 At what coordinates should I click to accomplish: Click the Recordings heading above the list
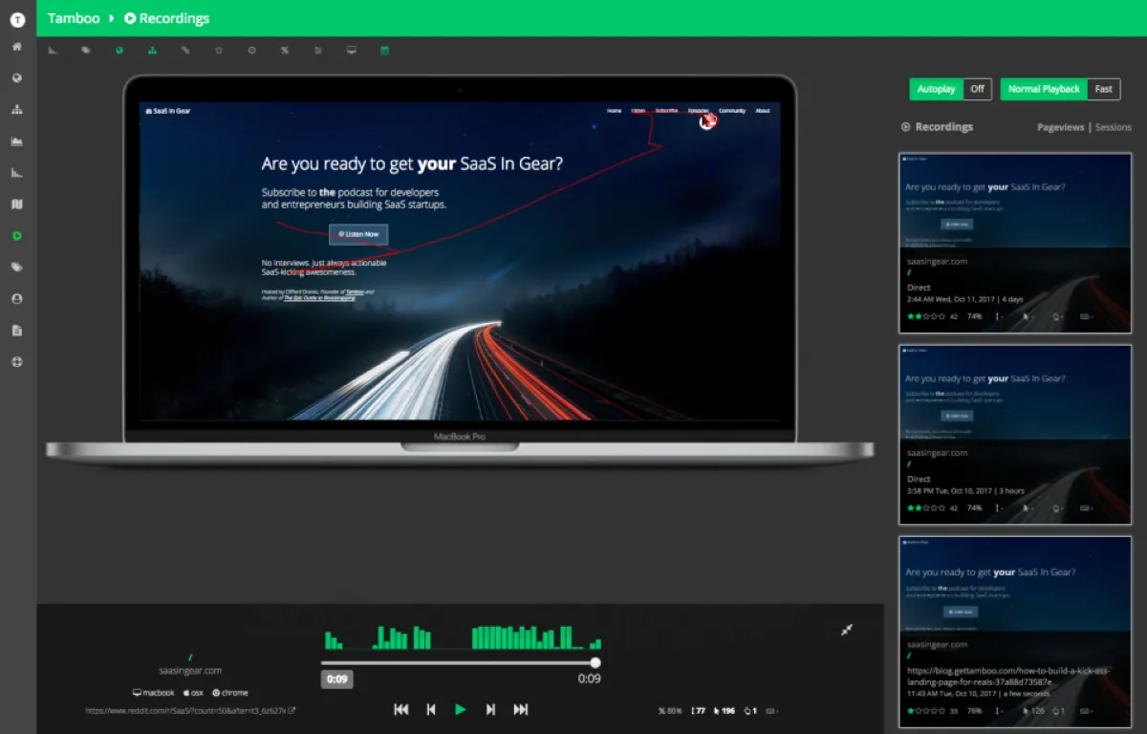(937, 127)
